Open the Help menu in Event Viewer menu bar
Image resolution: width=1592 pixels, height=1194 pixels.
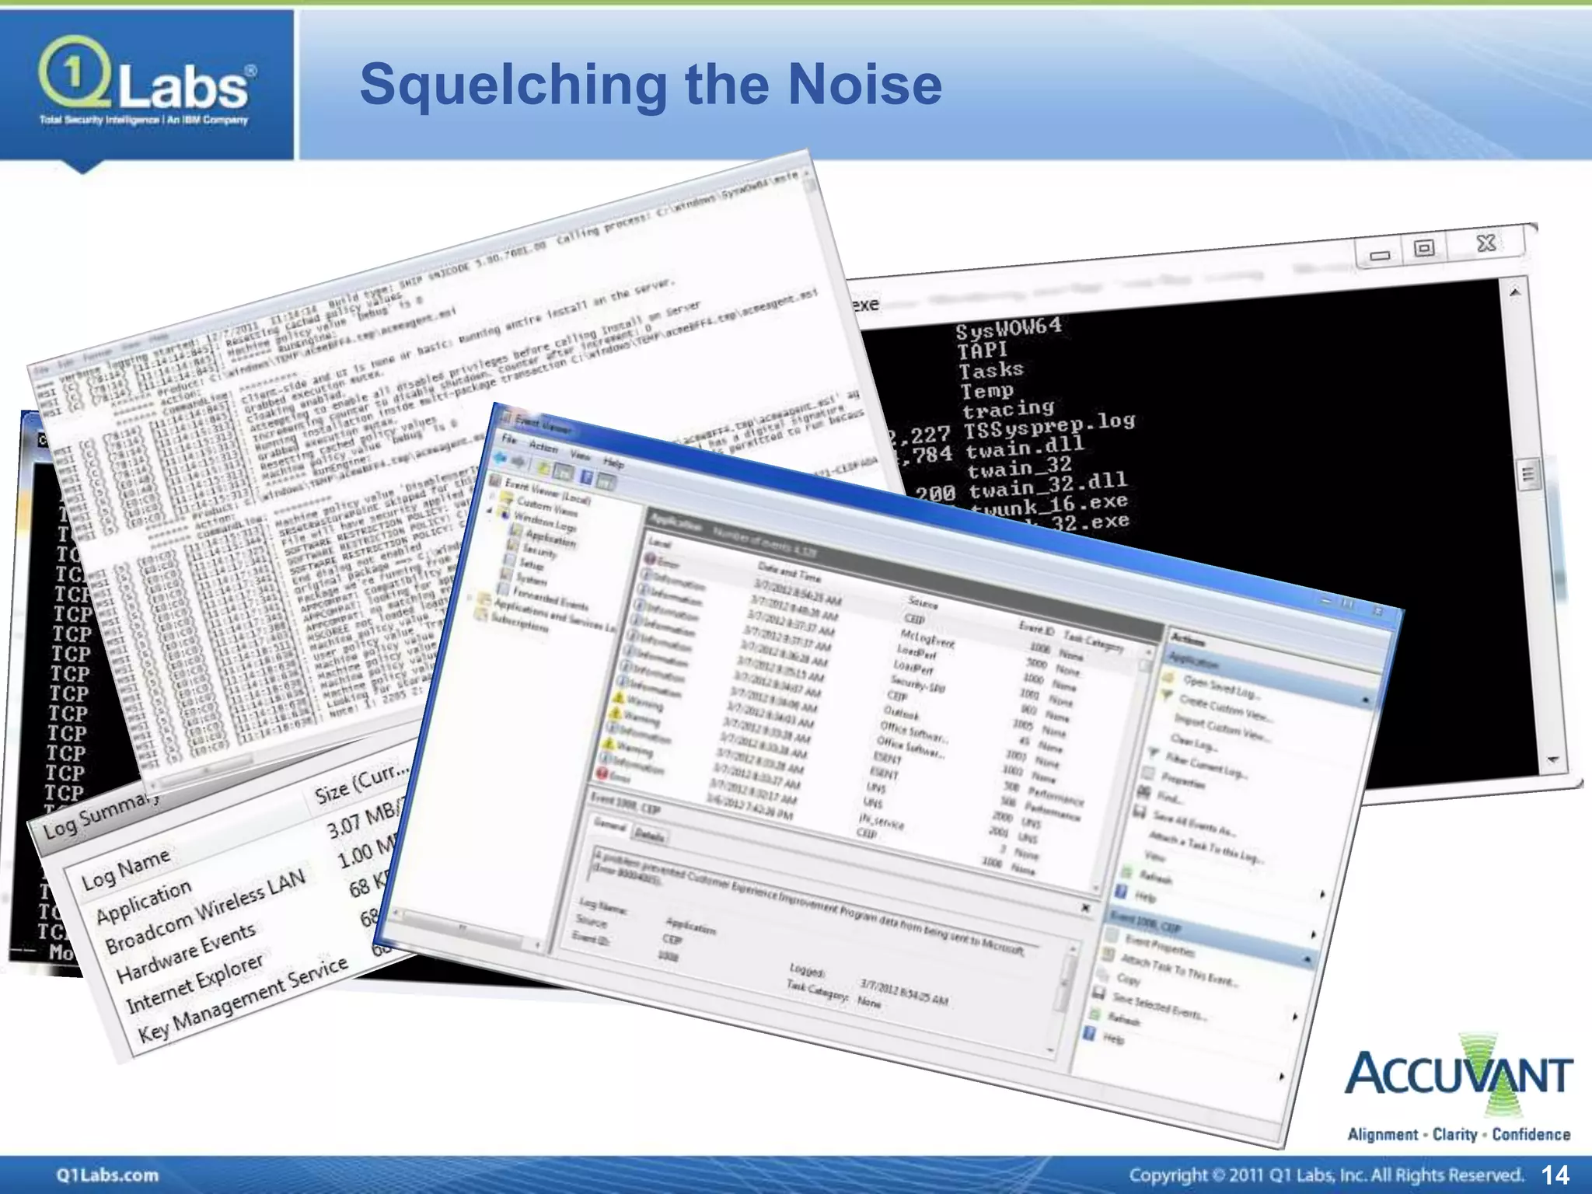613,463
